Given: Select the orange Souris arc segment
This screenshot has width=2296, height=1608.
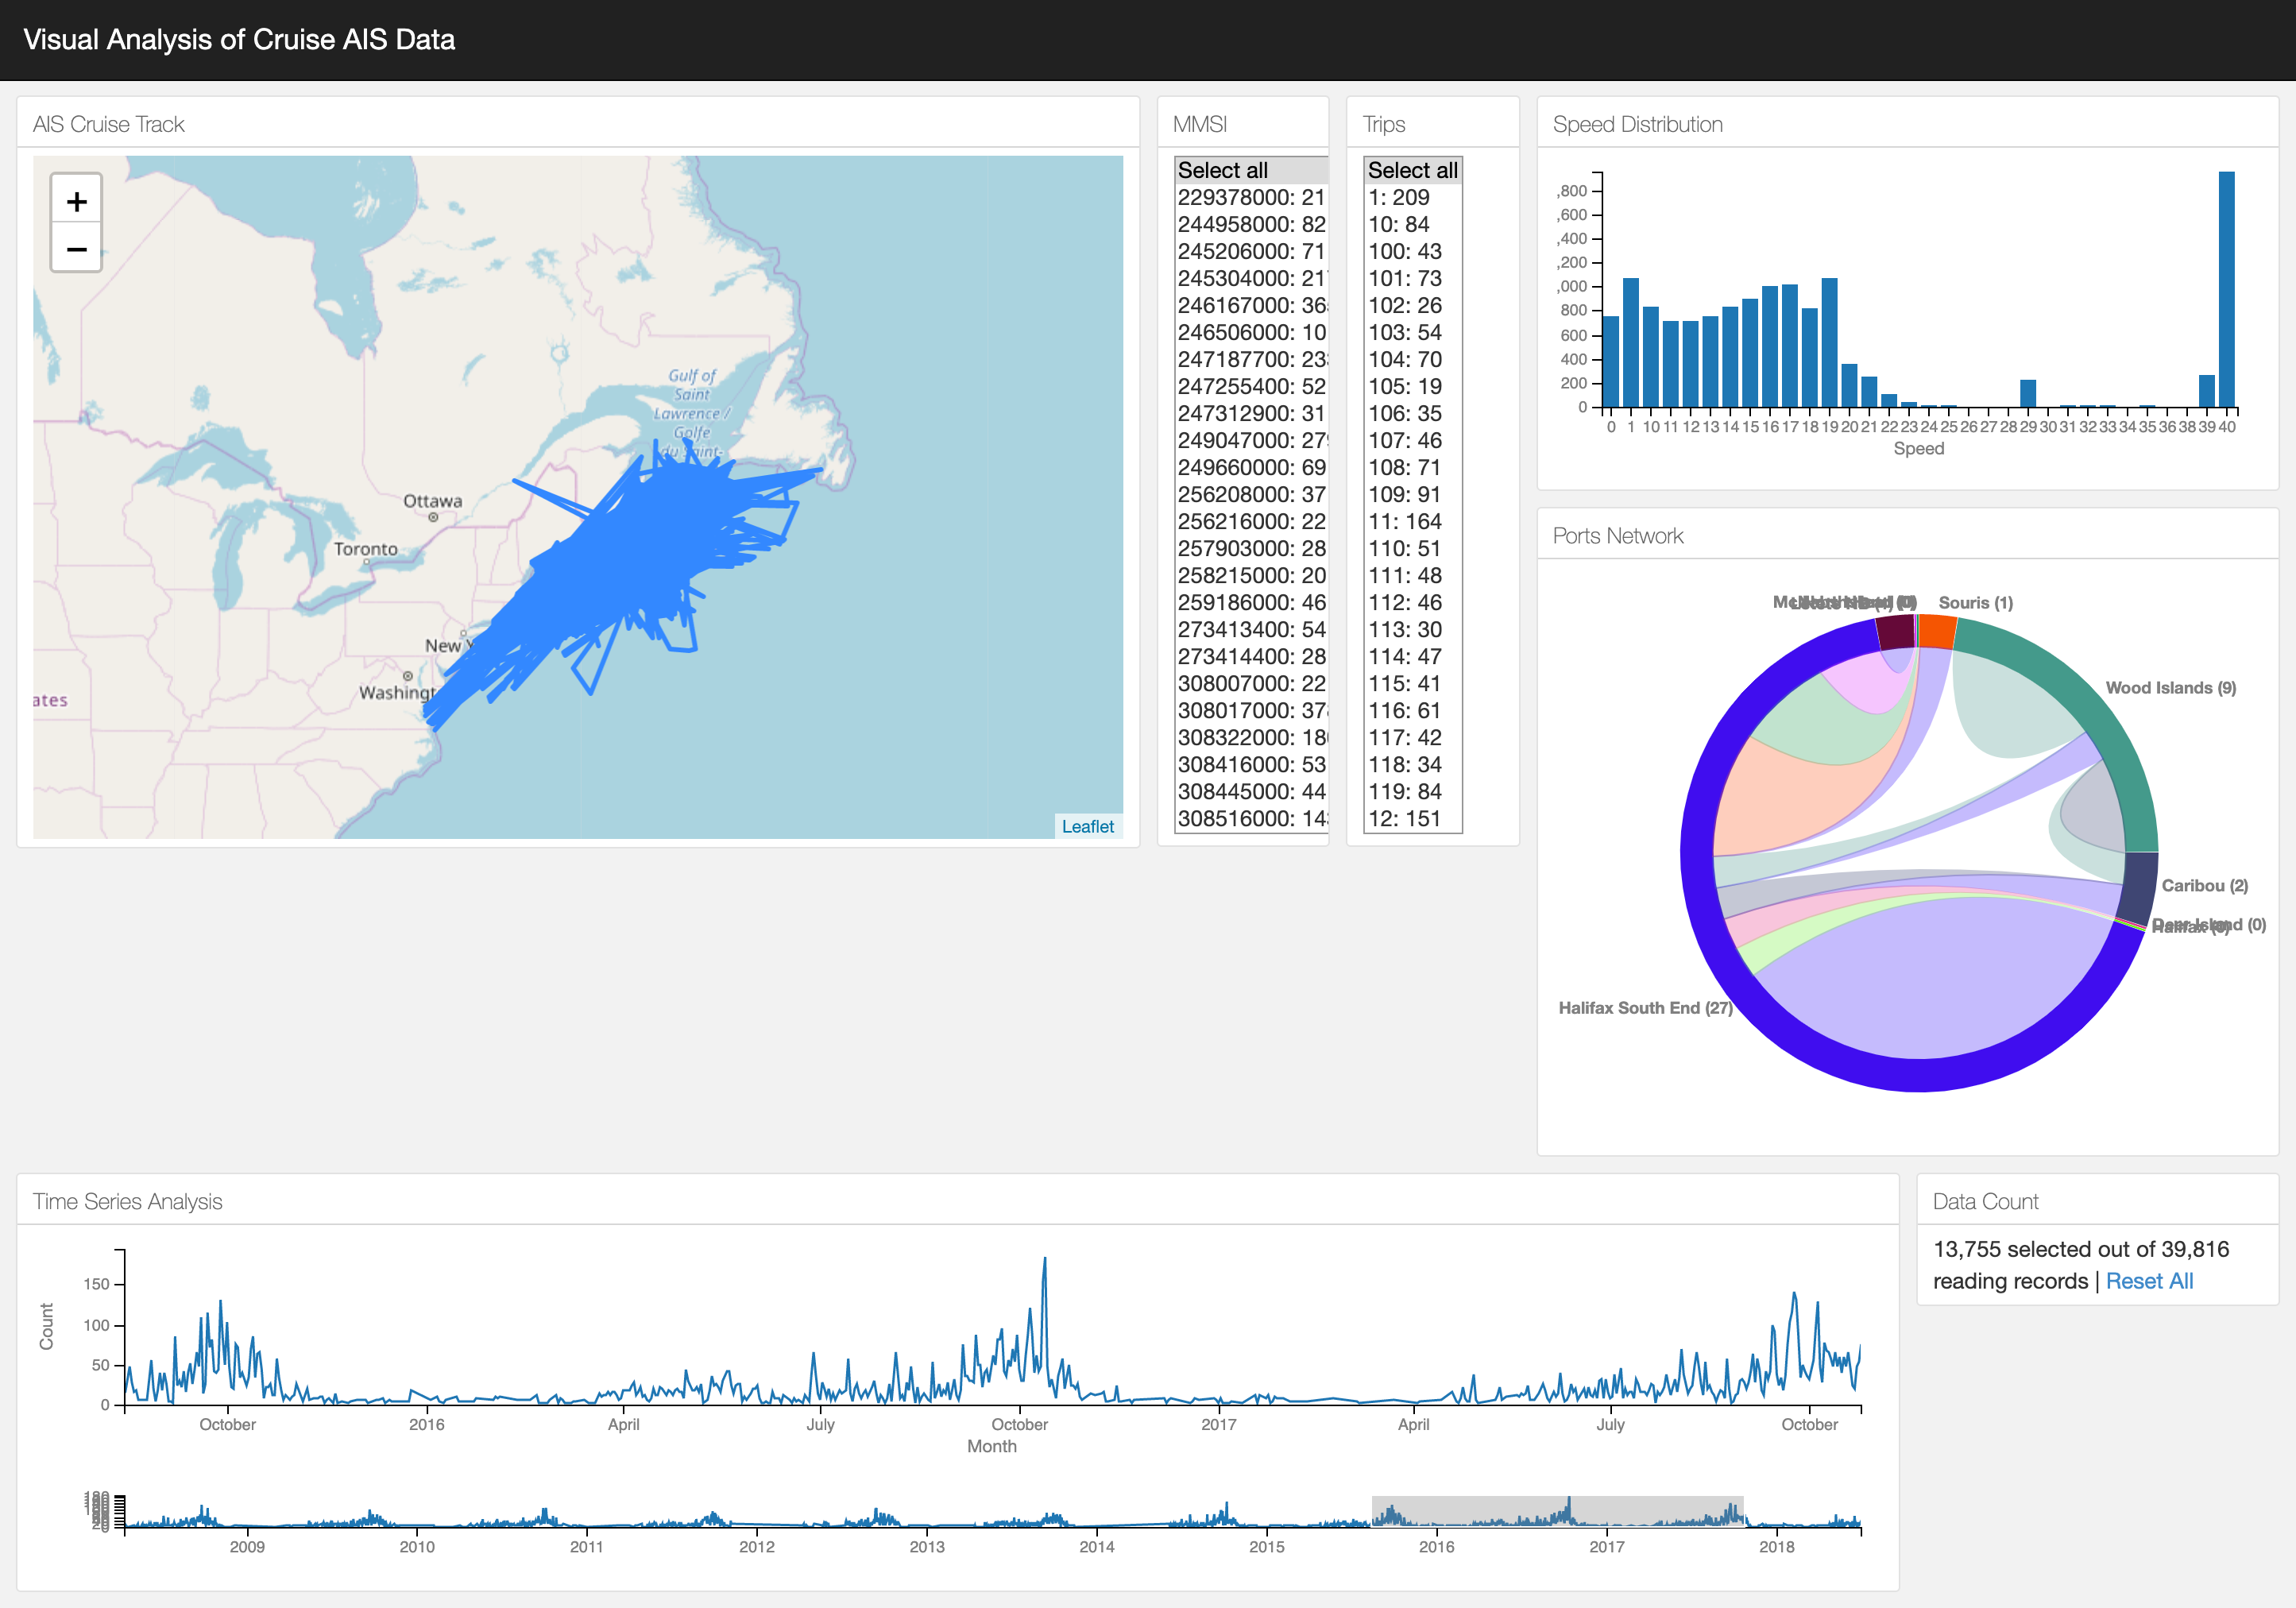Looking at the screenshot, I should point(1936,632).
